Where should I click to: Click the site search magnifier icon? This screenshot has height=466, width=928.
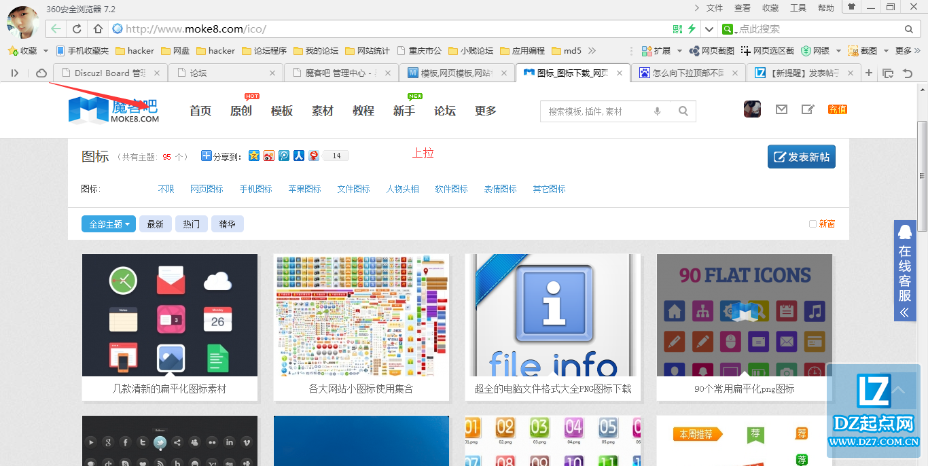[683, 111]
